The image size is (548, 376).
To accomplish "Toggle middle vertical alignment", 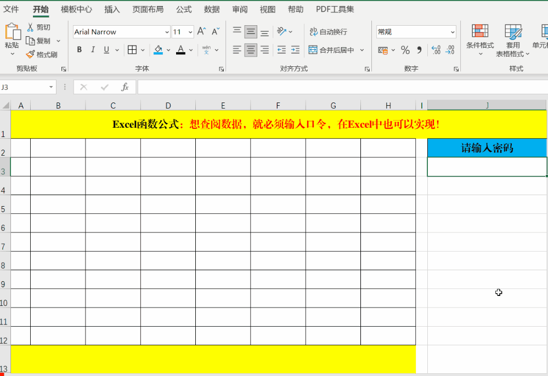I will tap(251, 32).
